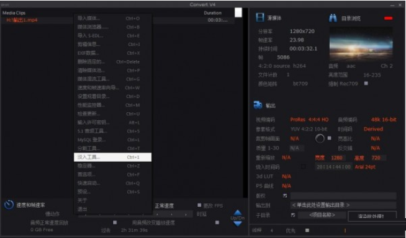Open the PS curve N/A selector
This screenshot has width=406, height=238.
click(x=286, y=186)
